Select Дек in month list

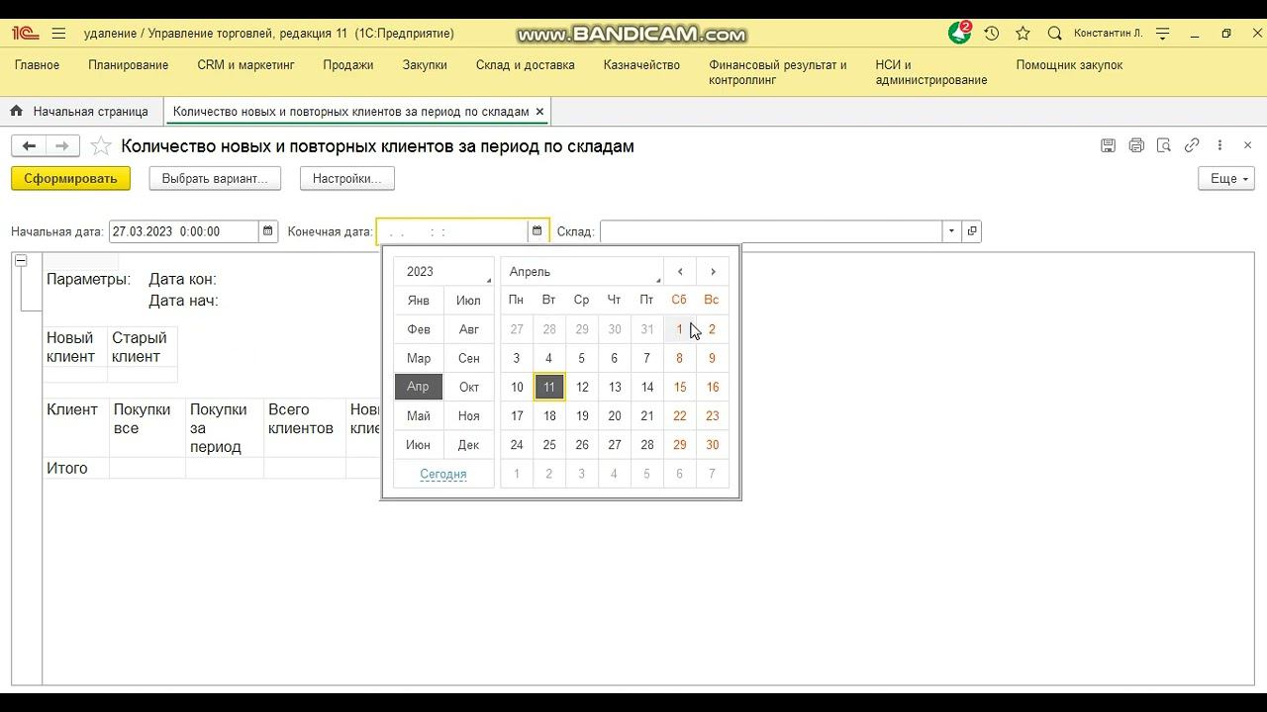coord(469,445)
